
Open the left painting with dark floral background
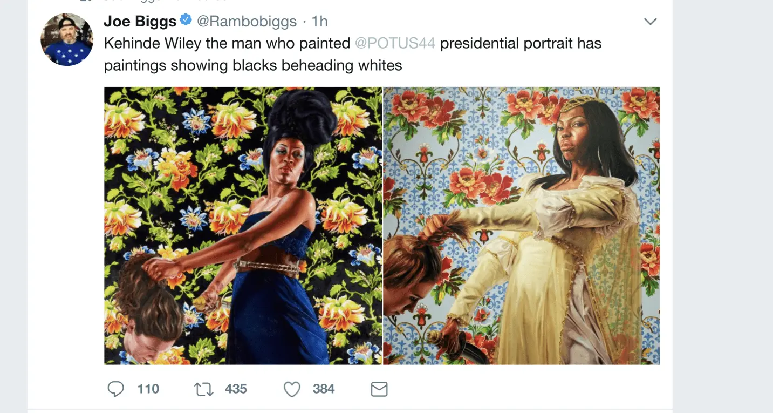coord(243,226)
